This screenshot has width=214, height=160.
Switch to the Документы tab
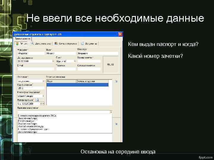coord(89,44)
